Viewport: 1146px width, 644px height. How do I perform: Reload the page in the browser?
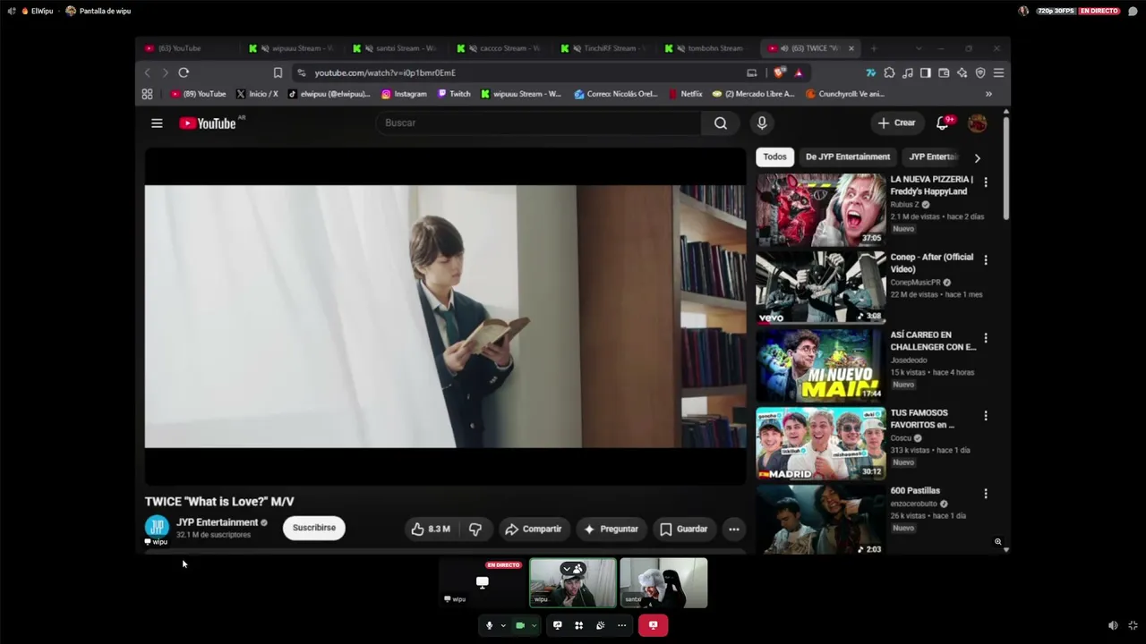point(184,72)
